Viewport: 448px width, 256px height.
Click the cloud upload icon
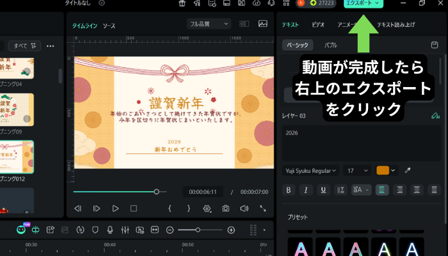tap(257, 3)
